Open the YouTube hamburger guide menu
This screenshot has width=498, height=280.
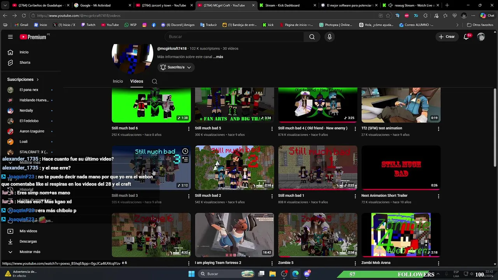[11, 37]
